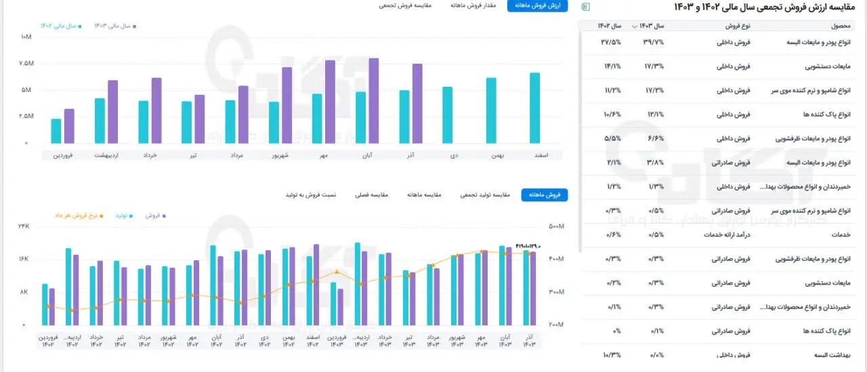Show the نسبت فروش به تولید tab
Screen dimensions: 867x372
click(x=310, y=195)
